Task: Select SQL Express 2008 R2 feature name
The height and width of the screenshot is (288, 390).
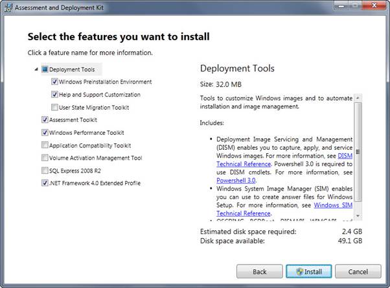Action: (75, 171)
